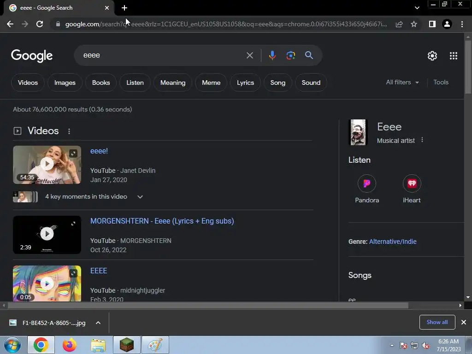Open the 'eeee!' video link

tap(99, 151)
